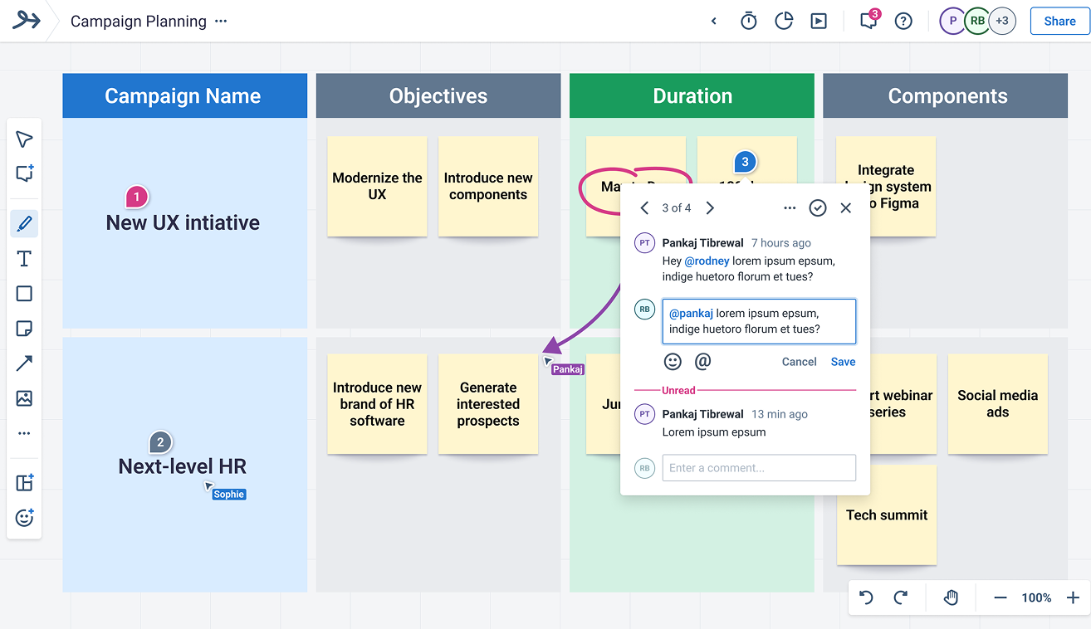Open the comments notification icon
Screen dimensions: 1091x629
(x=868, y=22)
